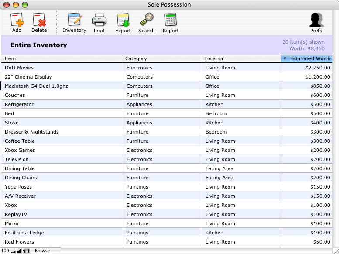Click the 20 item(s) shown text
The image size is (339, 254).
point(303,42)
